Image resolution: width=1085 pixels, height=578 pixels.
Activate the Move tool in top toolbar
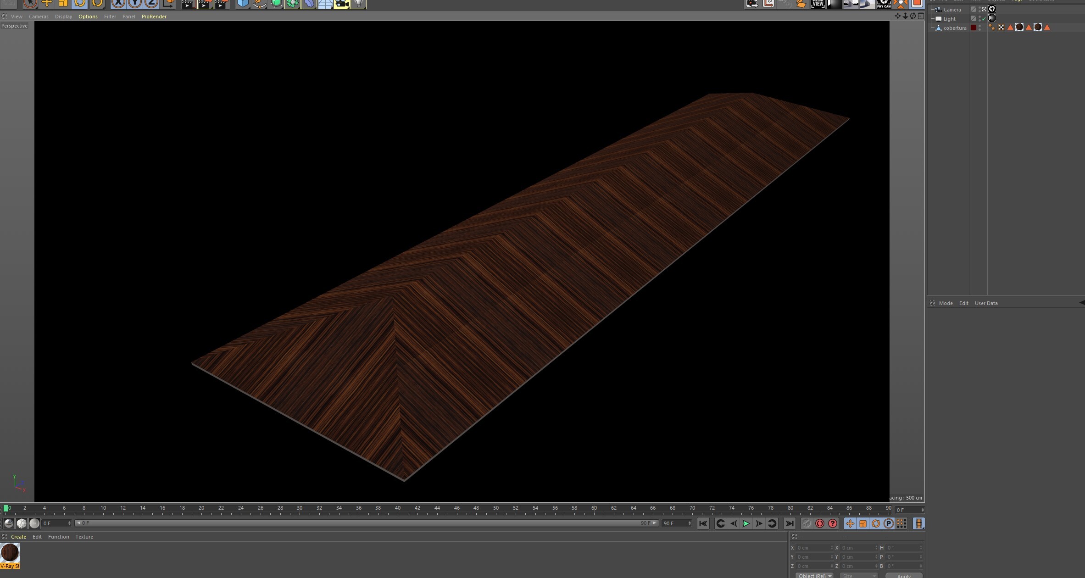pos(47,4)
